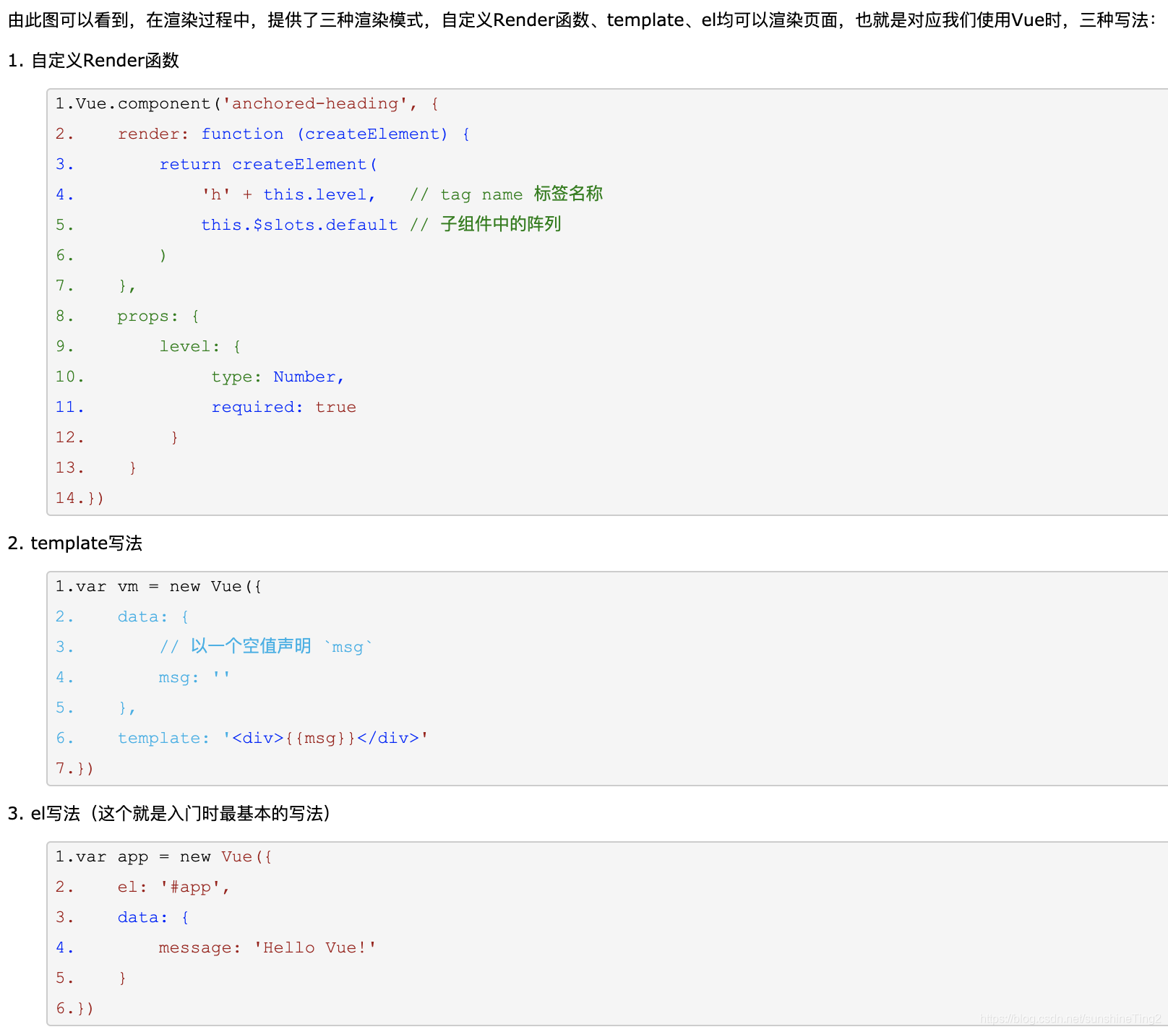This screenshot has width=1168, height=1032.
Task: Click code line Vue.component('anchored-heading'
Action: (246, 103)
